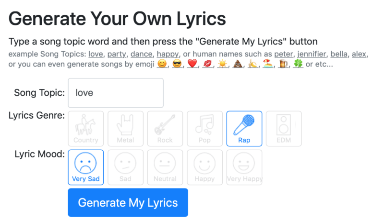Set mood to Very Sad
The image size is (384, 221).
point(86,167)
